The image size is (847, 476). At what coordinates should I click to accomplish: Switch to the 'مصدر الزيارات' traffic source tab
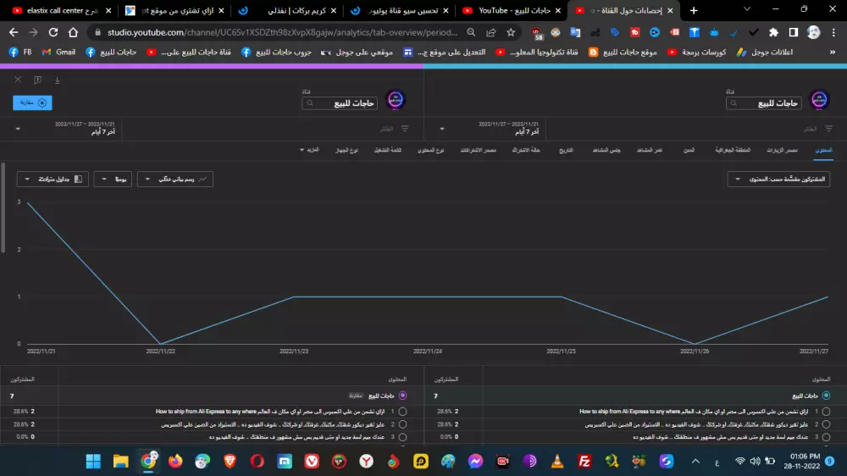point(782,150)
